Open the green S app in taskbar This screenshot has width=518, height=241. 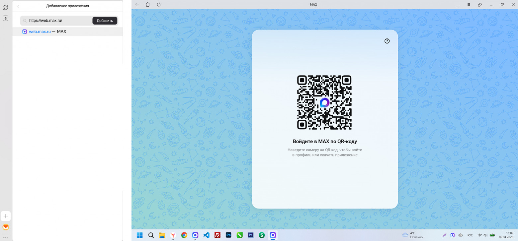pyautogui.click(x=262, y=235)
